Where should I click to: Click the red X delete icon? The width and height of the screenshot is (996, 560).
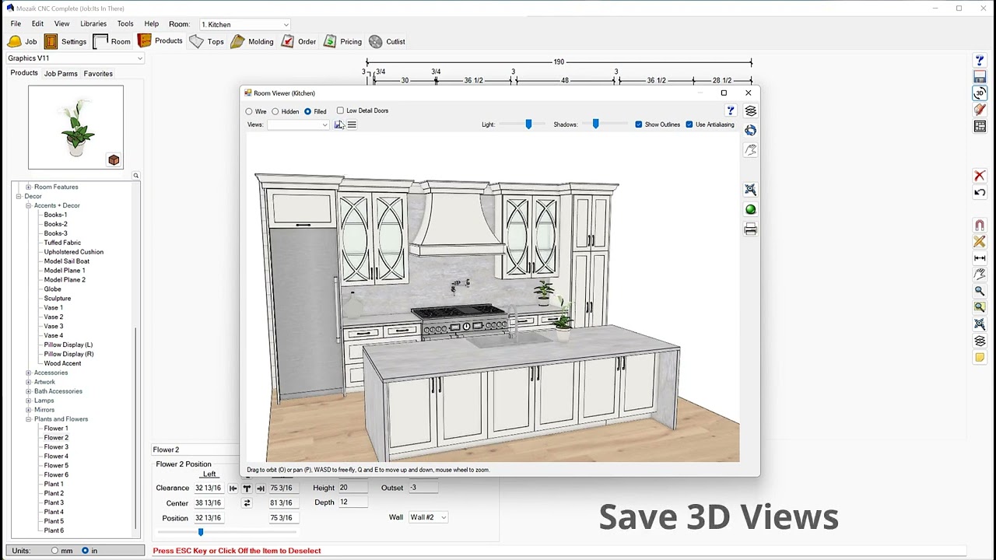(x=980, y=177)
